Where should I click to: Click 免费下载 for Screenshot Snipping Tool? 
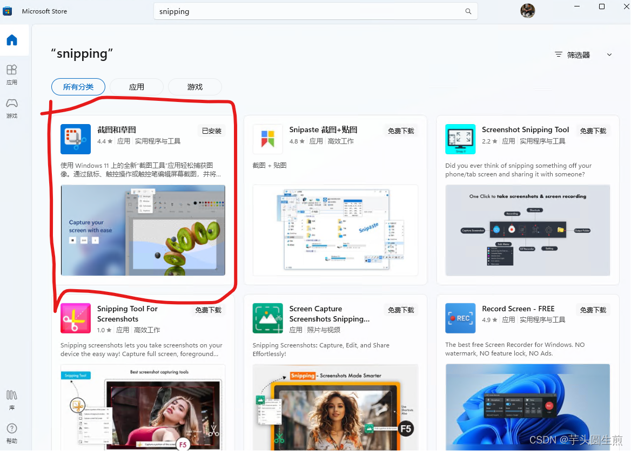tap(593, 131)
